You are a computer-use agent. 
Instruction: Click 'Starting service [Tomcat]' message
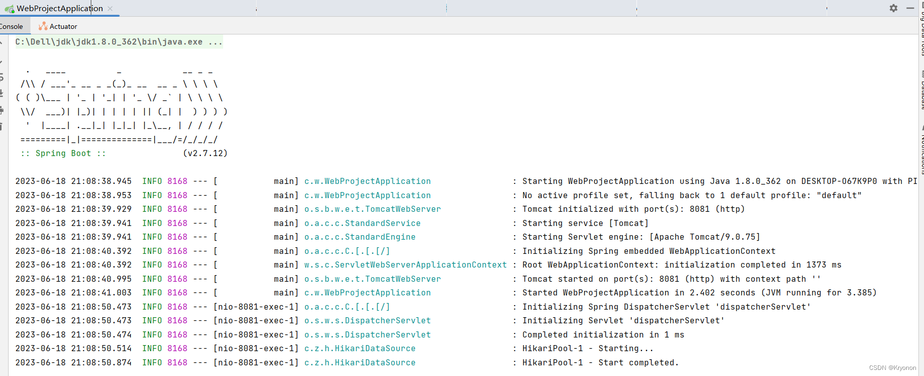coord(586,223)
